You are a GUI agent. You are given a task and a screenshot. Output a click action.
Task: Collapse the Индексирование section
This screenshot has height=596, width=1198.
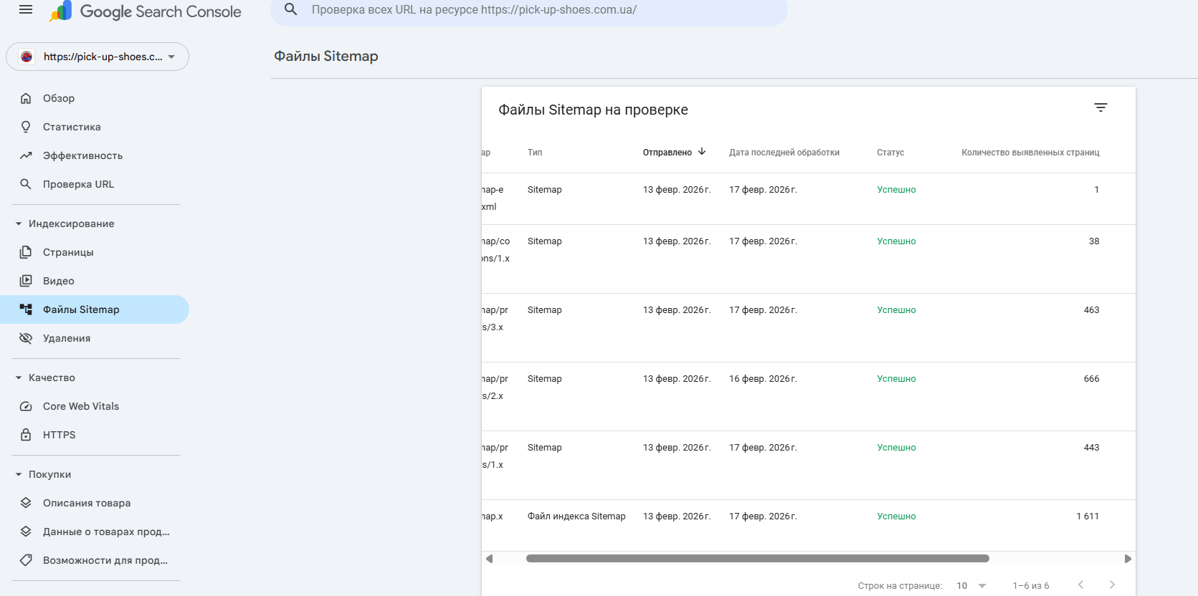pos(19,223)
